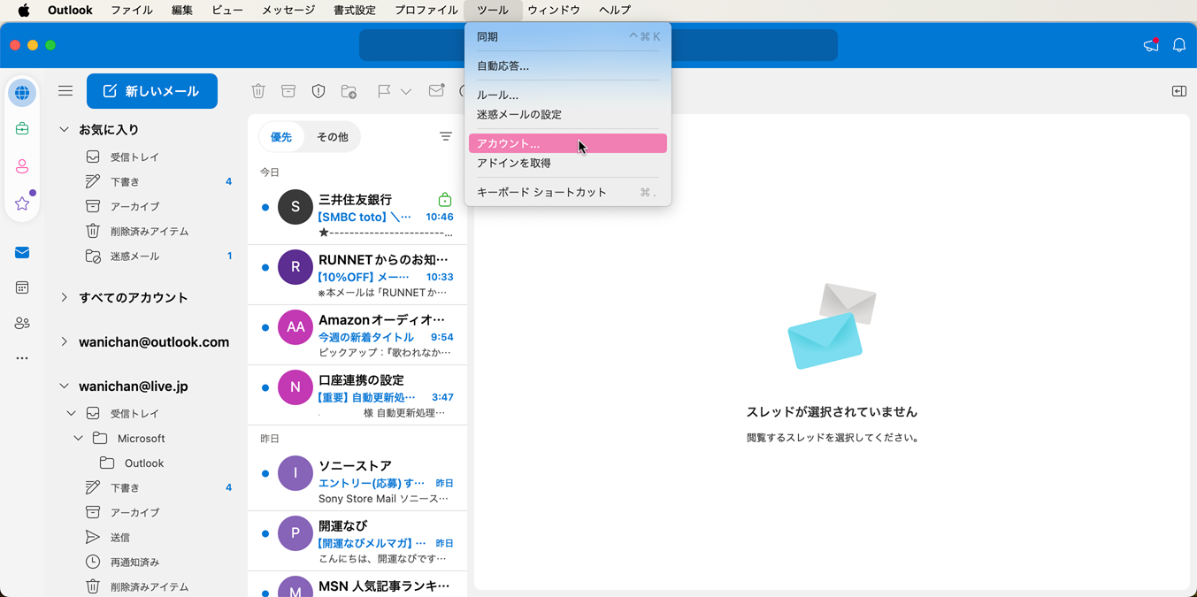This screenshot has height=597, width=1197.
Task: Open the 口座連携の設定 email
Action: point(357,395)
